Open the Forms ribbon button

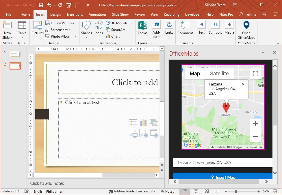tap(142, 28)
